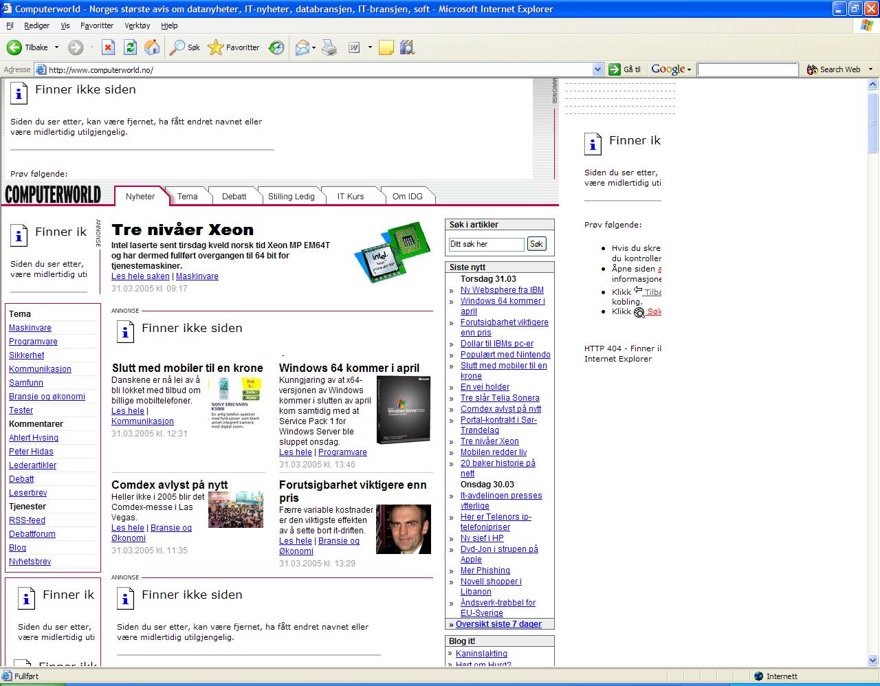Open the forward button dropdown arrow
The width and height of the screenshot is (880, 686).
click(x=91, y=47)
